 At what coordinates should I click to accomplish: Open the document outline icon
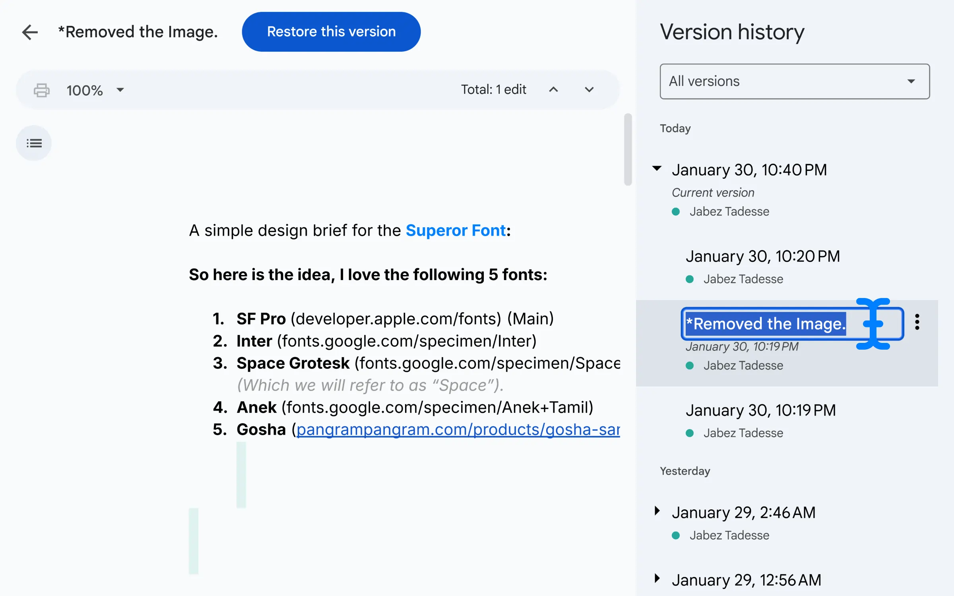pos(34,143)
